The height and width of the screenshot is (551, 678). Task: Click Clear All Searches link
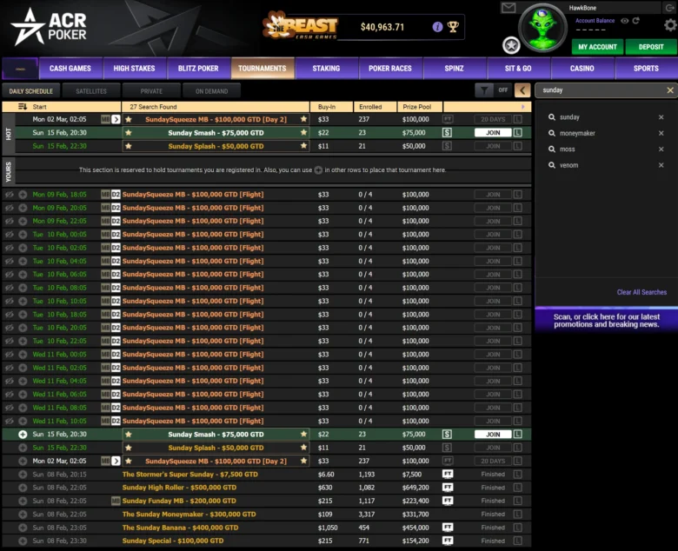pos(641,292)
